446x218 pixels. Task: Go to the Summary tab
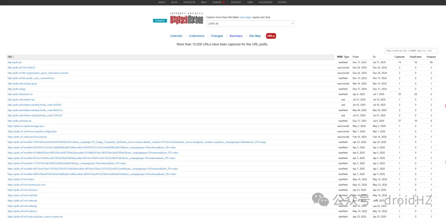click(x=236, y=36)
